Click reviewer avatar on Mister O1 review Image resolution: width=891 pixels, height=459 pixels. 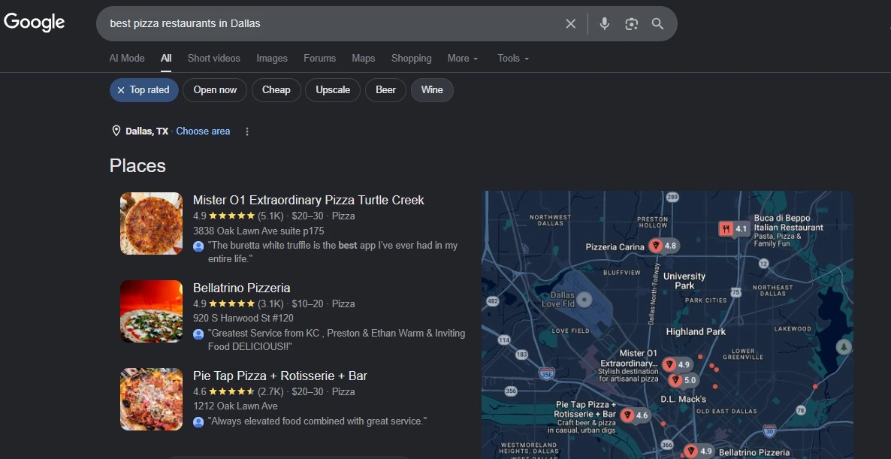[x=198, y=246]
